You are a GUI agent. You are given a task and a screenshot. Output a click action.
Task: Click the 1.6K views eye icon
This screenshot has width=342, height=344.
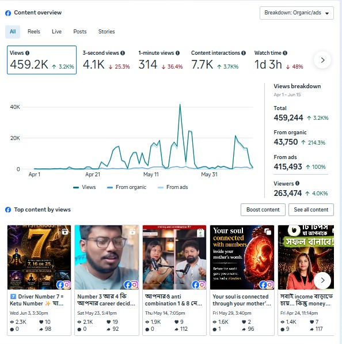point(215,322)
